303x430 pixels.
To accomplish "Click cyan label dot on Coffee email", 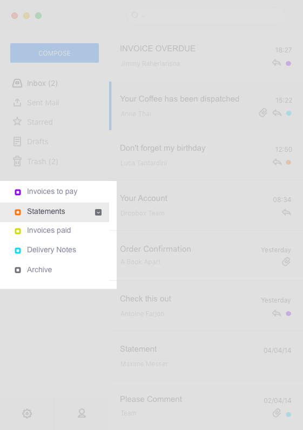I will 289,113.
